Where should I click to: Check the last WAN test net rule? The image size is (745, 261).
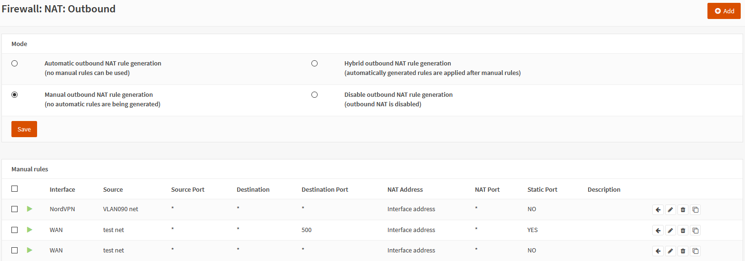pos(15,250)
